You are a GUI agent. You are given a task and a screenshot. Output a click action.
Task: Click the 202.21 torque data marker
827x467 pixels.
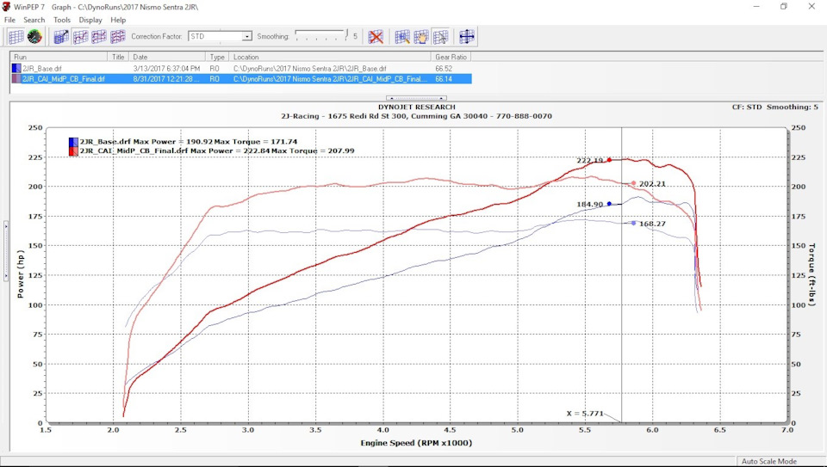pos(633,183)
